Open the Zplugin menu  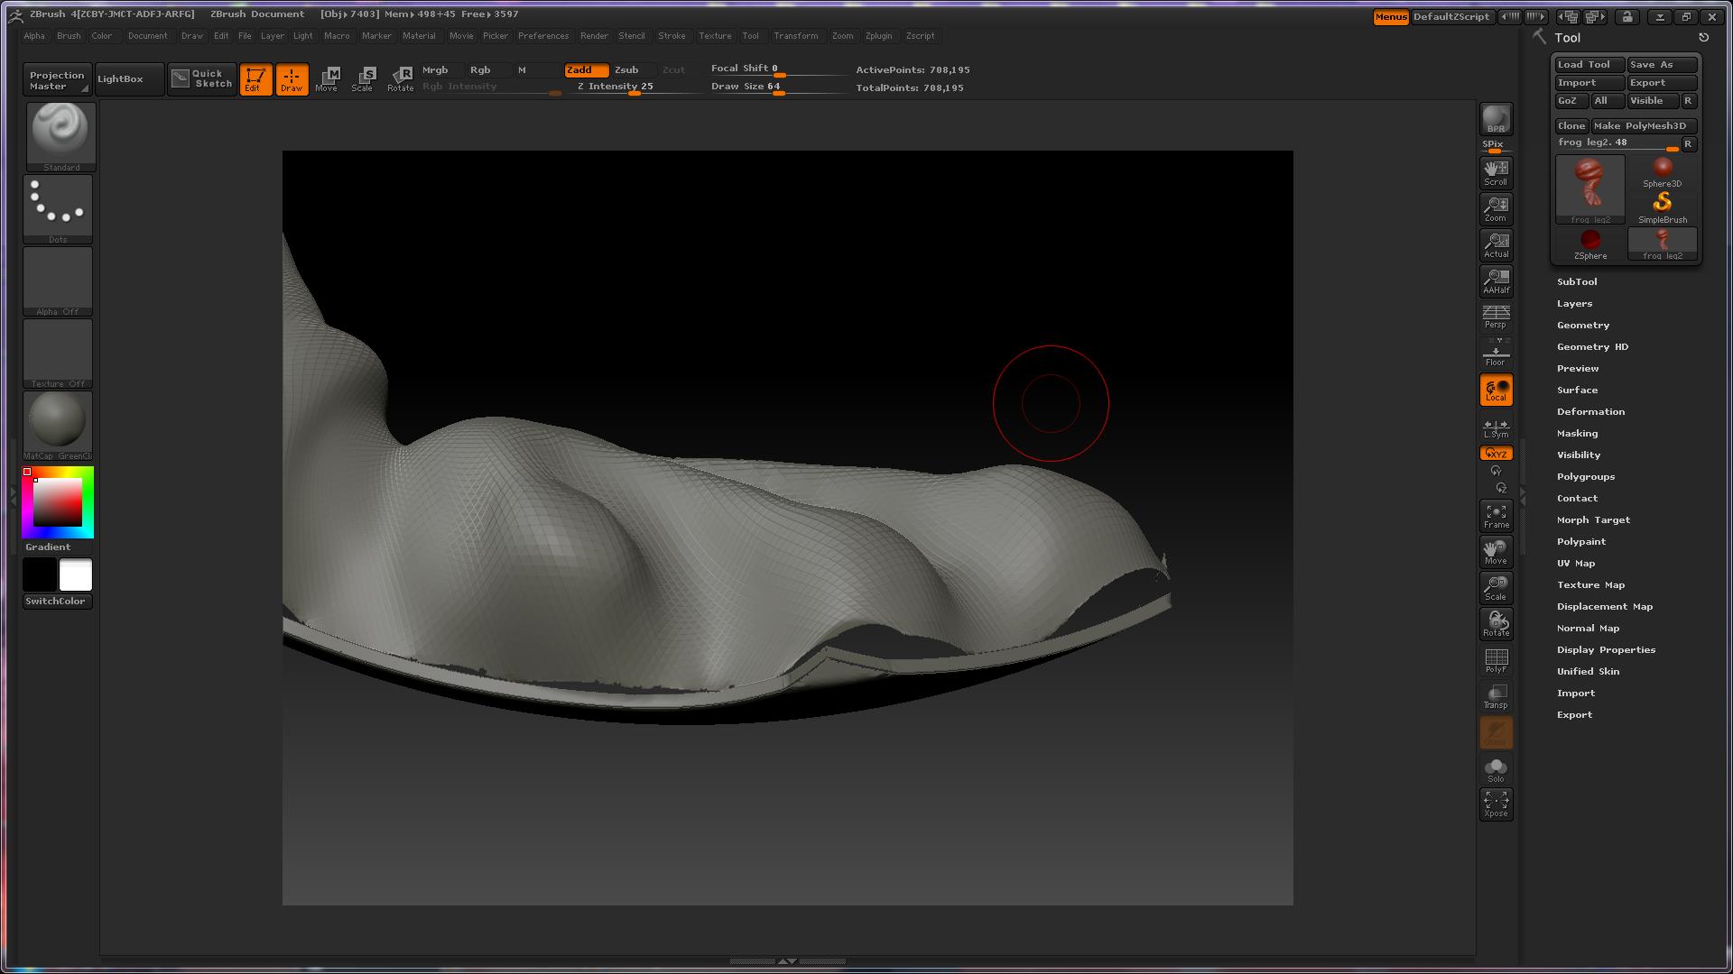(877, 36)
